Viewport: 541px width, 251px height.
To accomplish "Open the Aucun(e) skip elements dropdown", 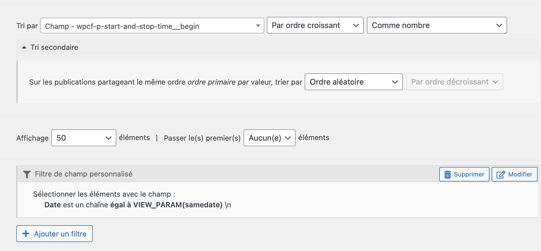I will tap(270, 138).
